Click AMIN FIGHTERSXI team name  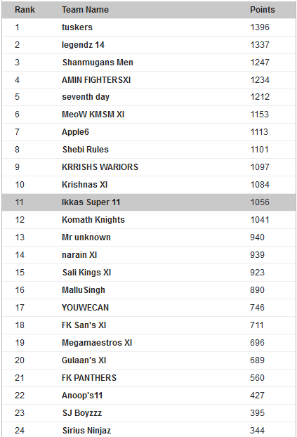pyautogui.click(x=96, y=80)
